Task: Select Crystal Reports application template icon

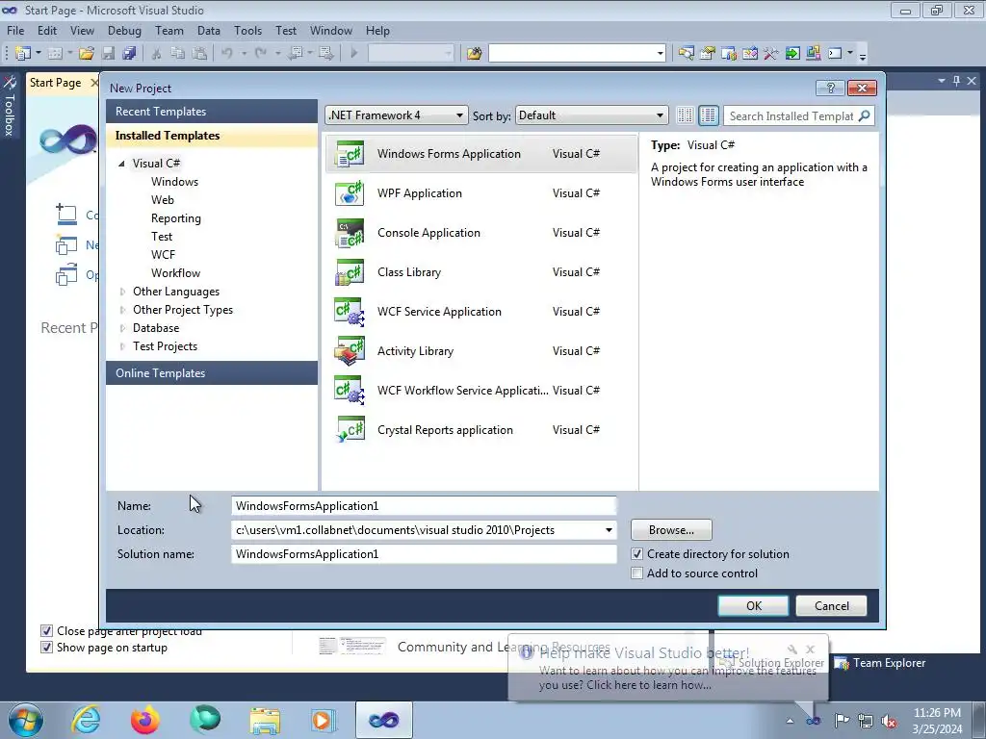Action: [350, 430]
